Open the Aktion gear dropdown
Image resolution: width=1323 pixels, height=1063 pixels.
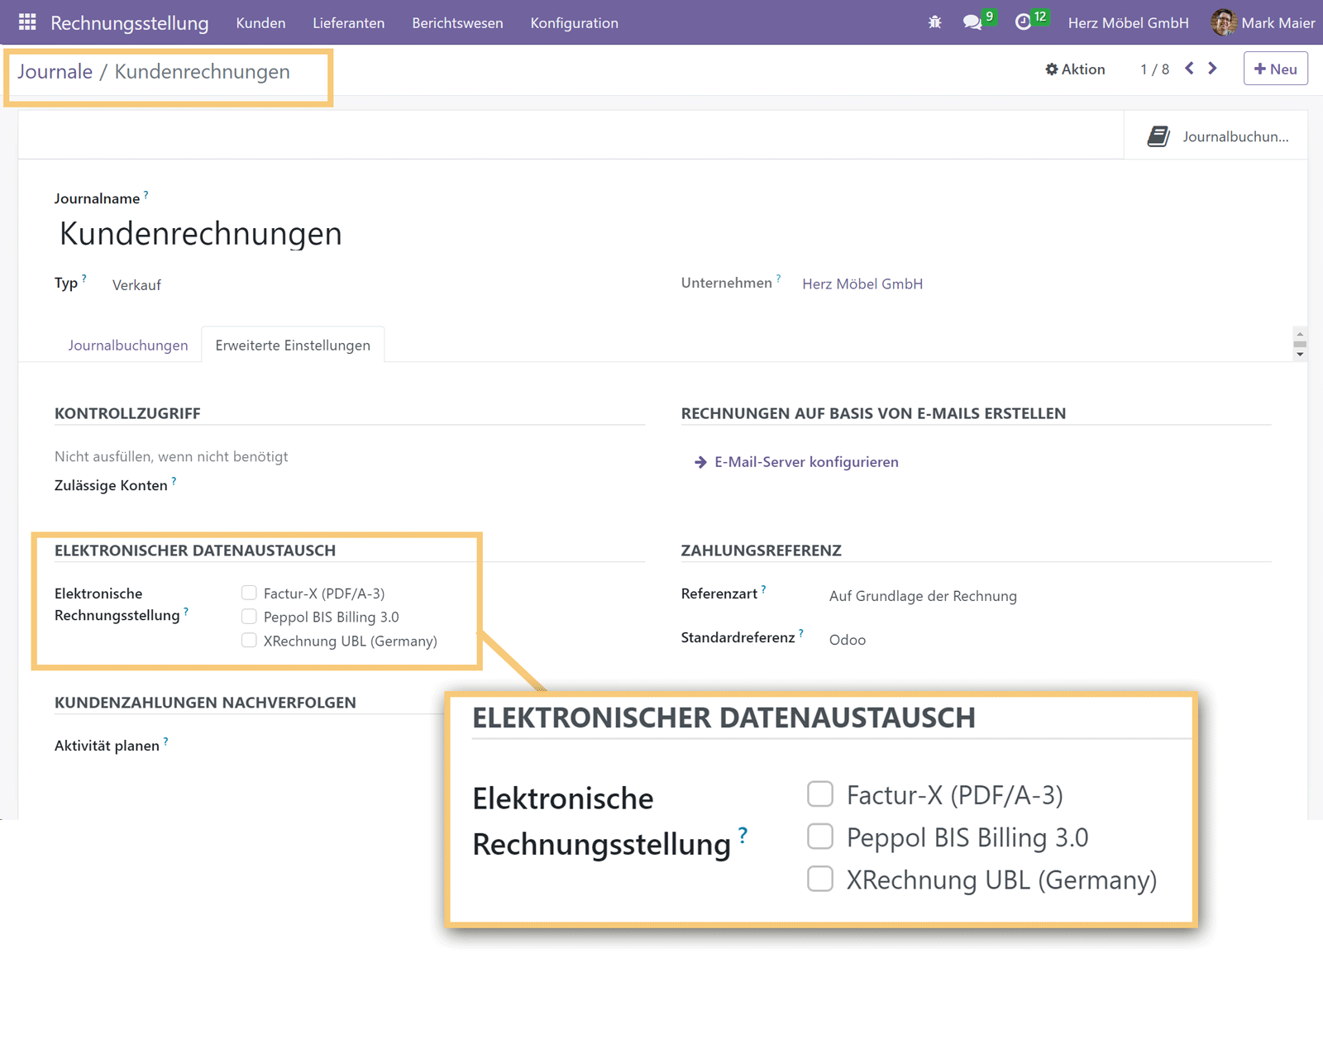tap(1075, 69)
